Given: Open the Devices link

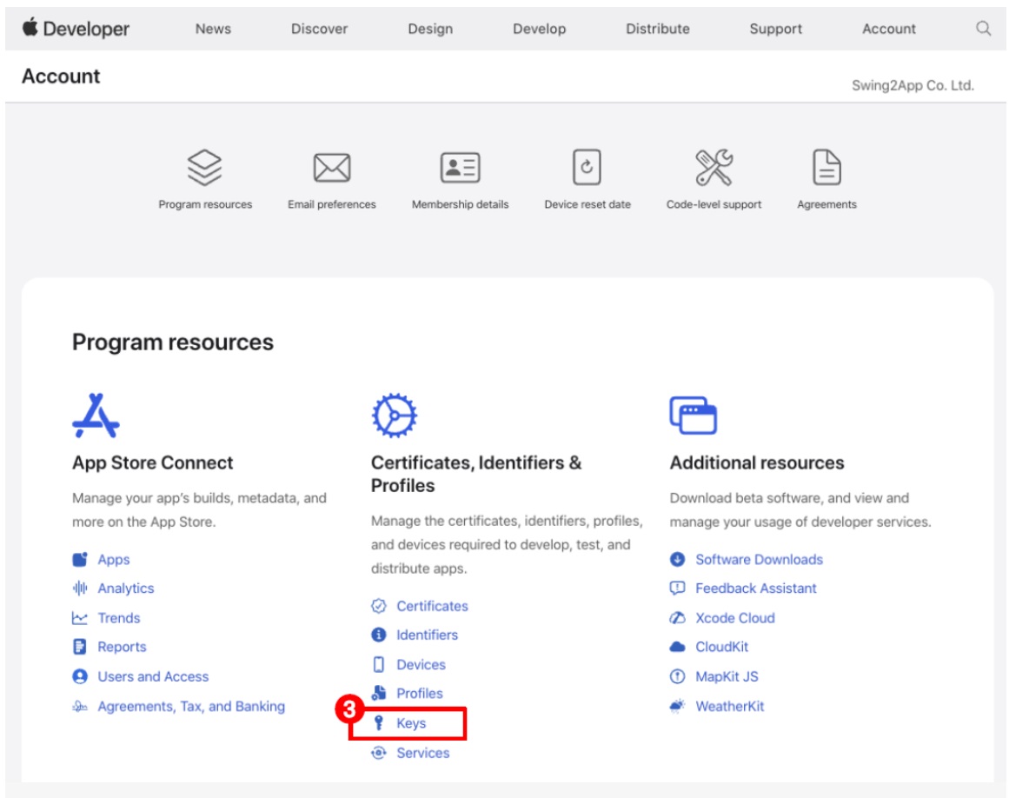Looking at the screenshot, I should (421, 665).
